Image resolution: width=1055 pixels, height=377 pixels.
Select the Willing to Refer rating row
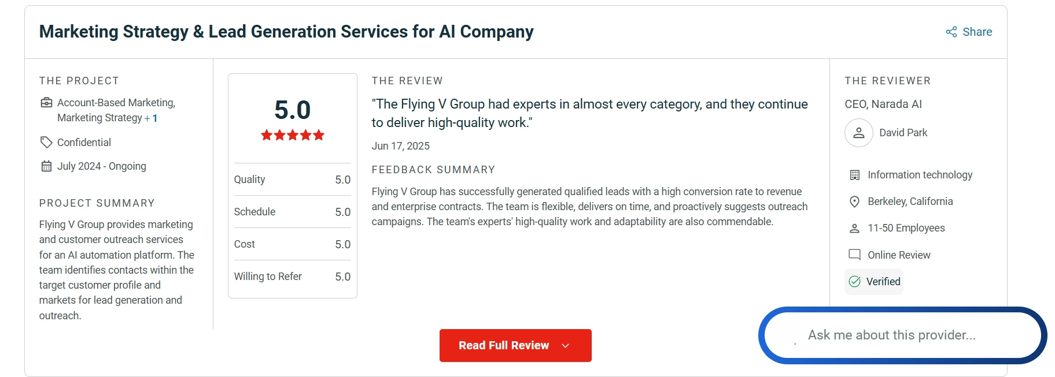[292, 277]
